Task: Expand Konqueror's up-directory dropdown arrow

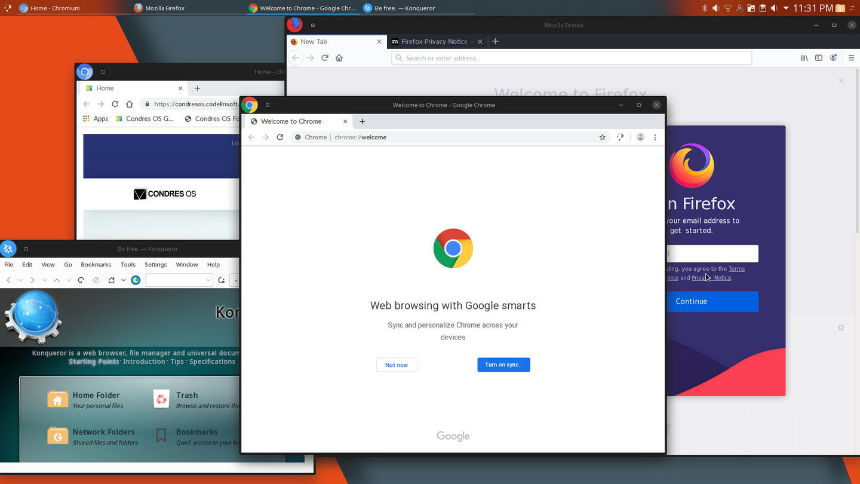Action: pos(69,280)
